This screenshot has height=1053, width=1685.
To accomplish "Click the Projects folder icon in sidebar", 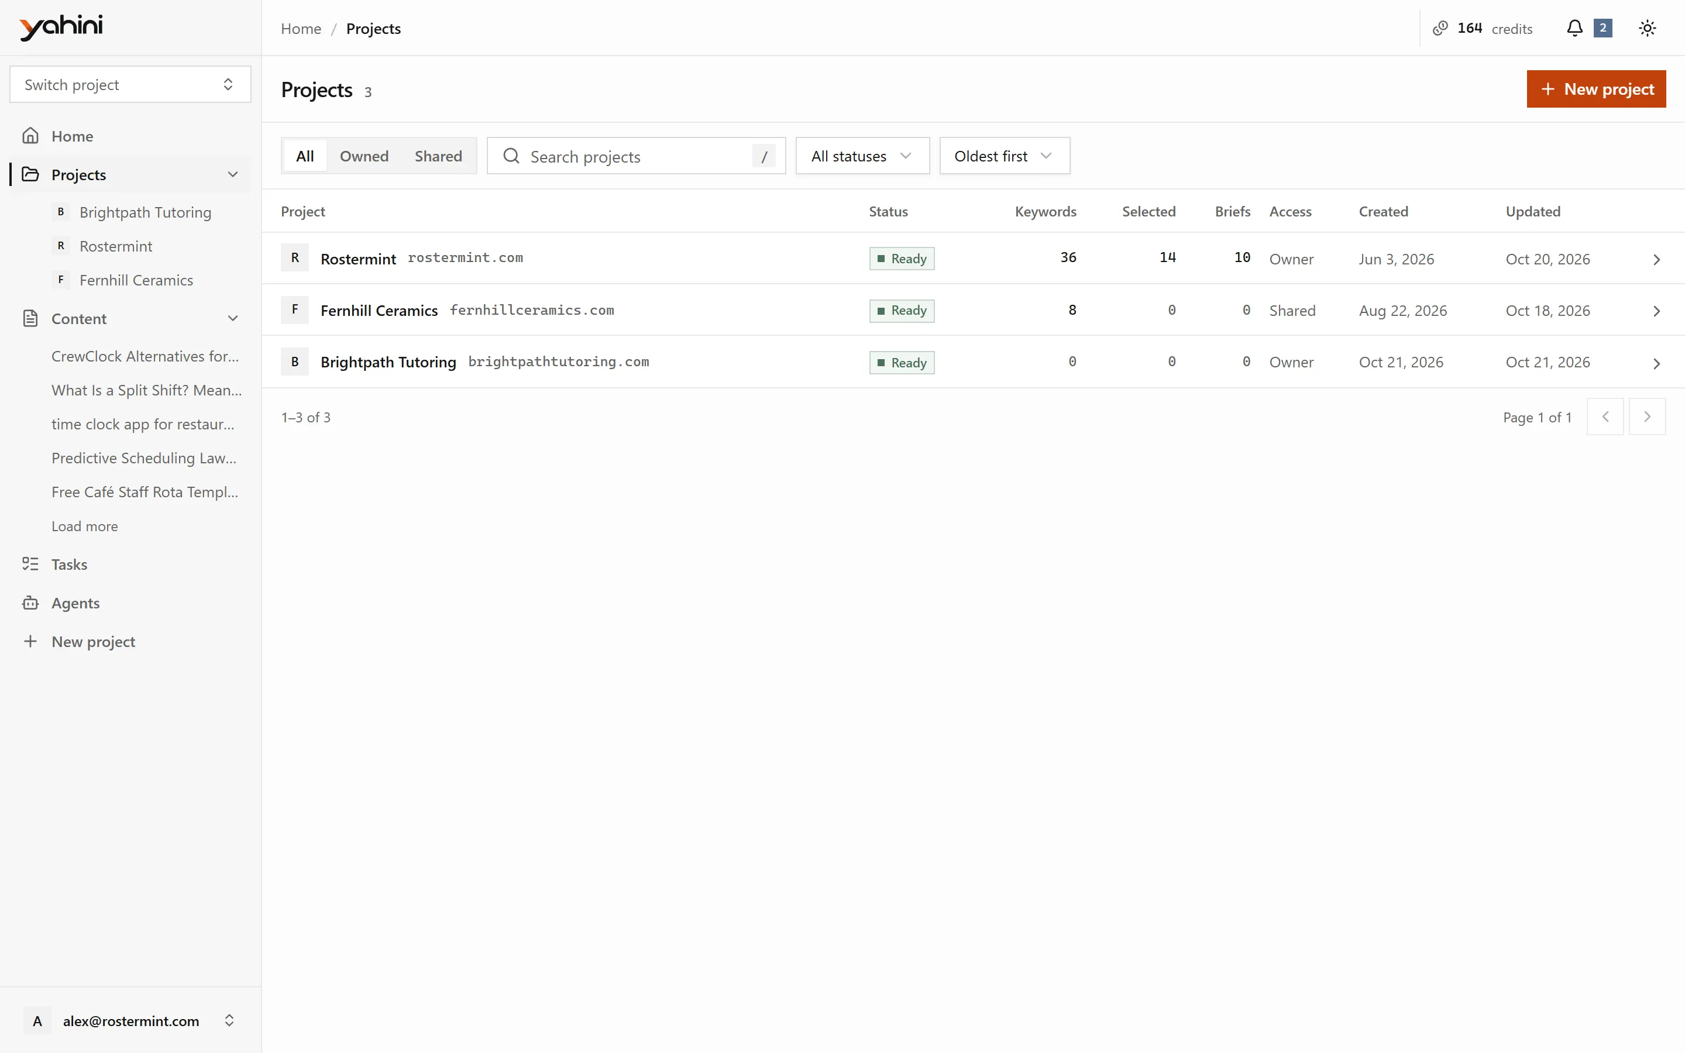I will (30, 174).
